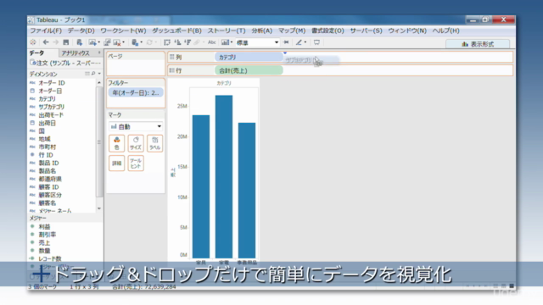This screenshot has width=543, height=305.
Task: Click the run update refresh icon
Action: pyautogui.click(x=149, y=42)
